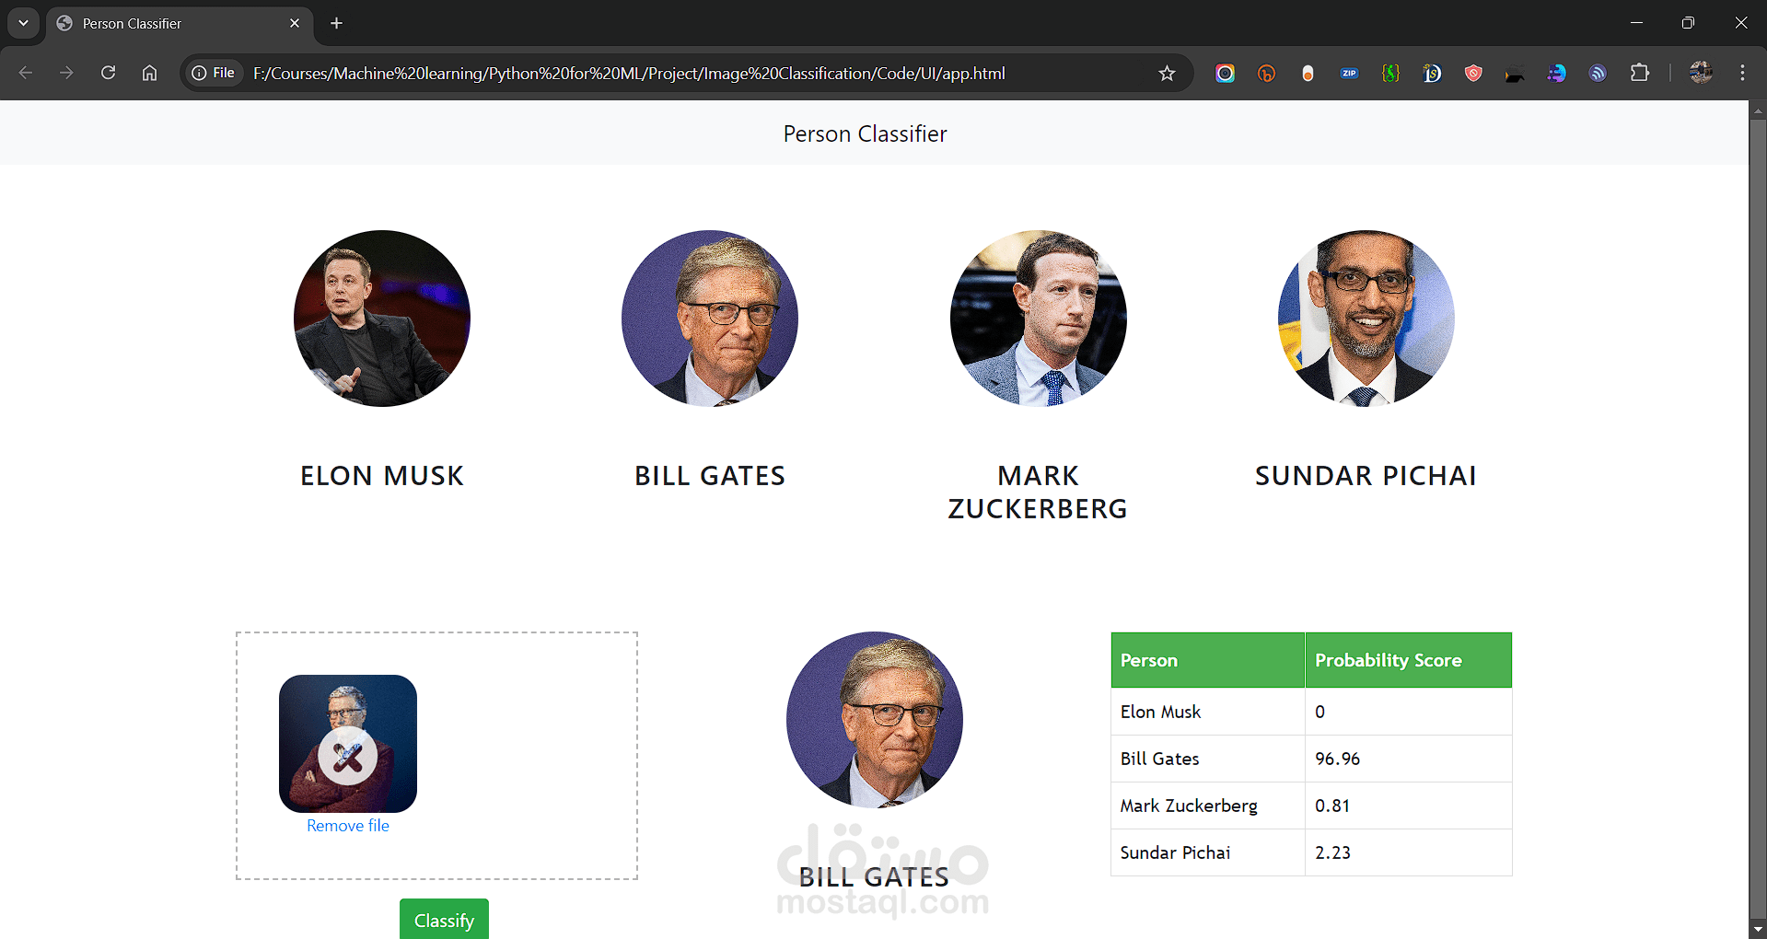Click the blue-purple gradient extension icon

(x=1556, y=74)
